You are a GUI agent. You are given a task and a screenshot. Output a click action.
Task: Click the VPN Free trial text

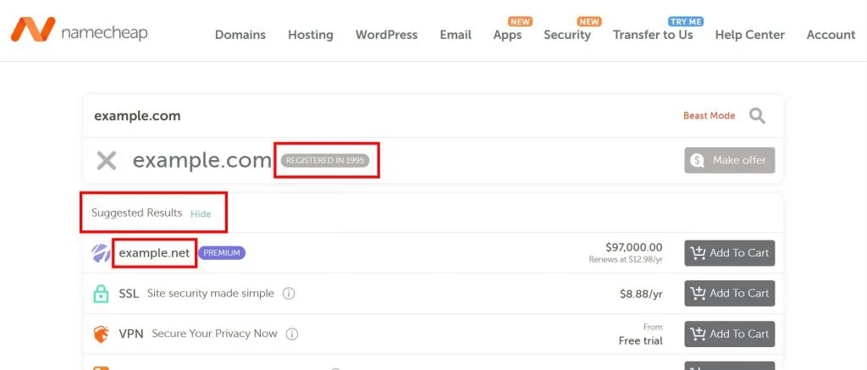tap(641, 340)
